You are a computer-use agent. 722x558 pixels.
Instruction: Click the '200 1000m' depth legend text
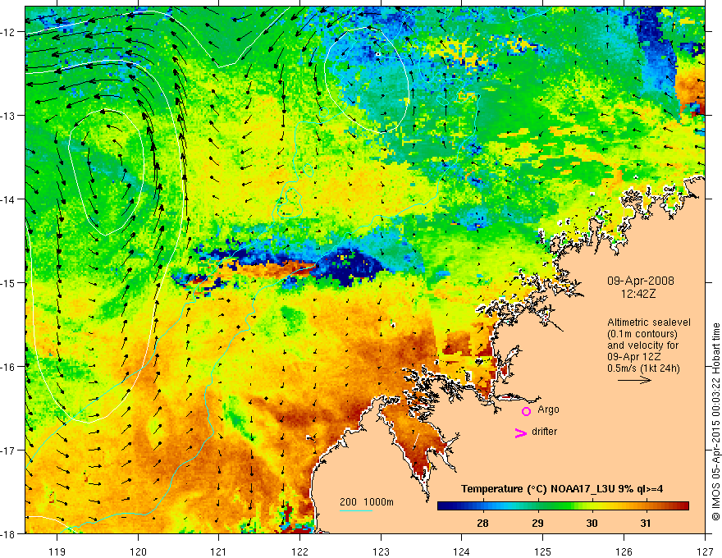(367, 502)
